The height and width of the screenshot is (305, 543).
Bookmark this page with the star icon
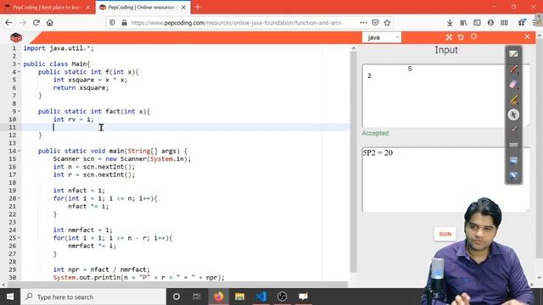point(387,23)
